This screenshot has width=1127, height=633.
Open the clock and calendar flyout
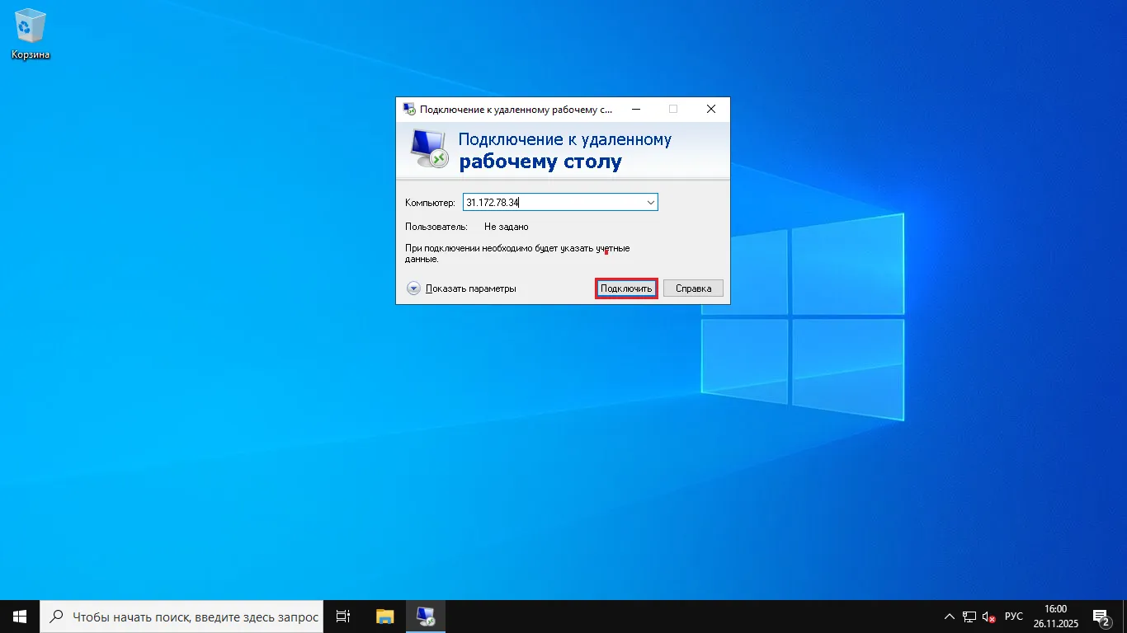tap(1055, 617)
